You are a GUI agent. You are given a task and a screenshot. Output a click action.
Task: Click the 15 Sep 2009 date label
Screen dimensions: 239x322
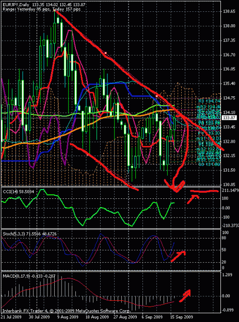pyautogui.click(x=182, y=317)
